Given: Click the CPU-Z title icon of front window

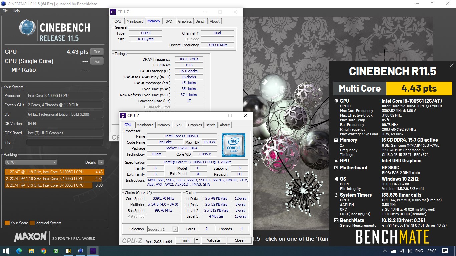Looking at the screenshot, I should (x=123, y=116).
